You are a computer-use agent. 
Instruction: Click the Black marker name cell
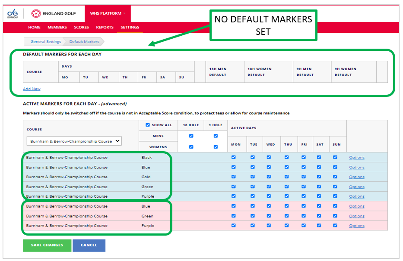[146, 158]
